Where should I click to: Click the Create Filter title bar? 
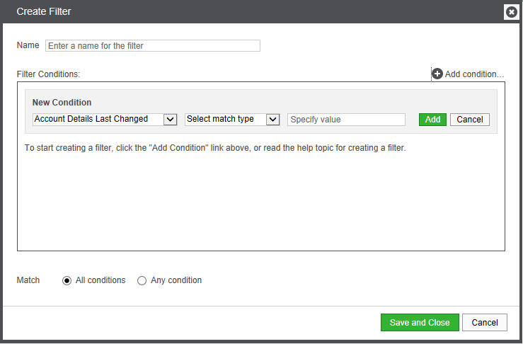[212, 11]
